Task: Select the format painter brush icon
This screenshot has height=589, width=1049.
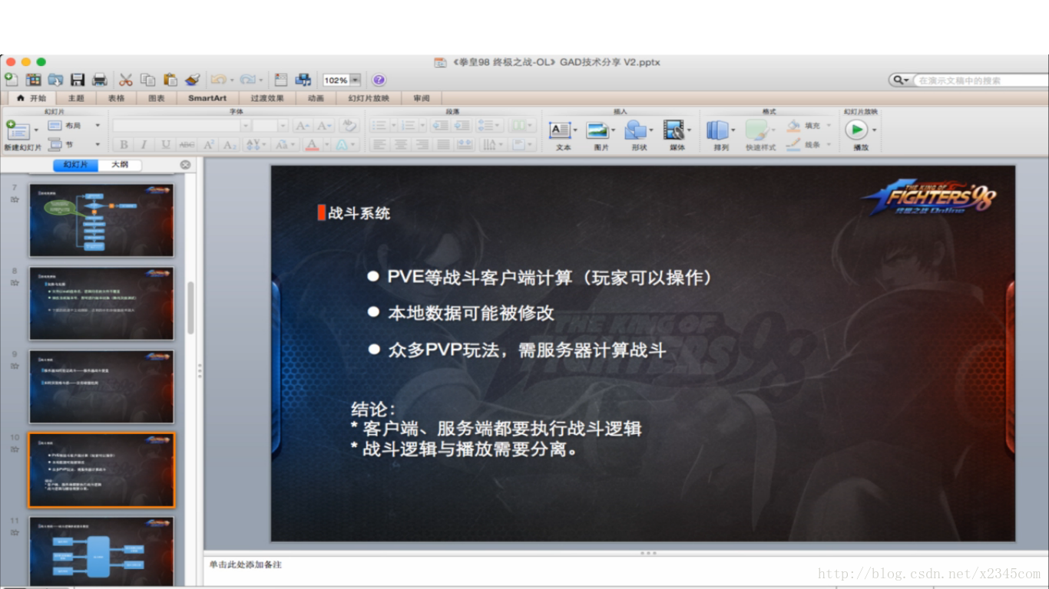Action: pyautogui.click(x=192, y=80)
